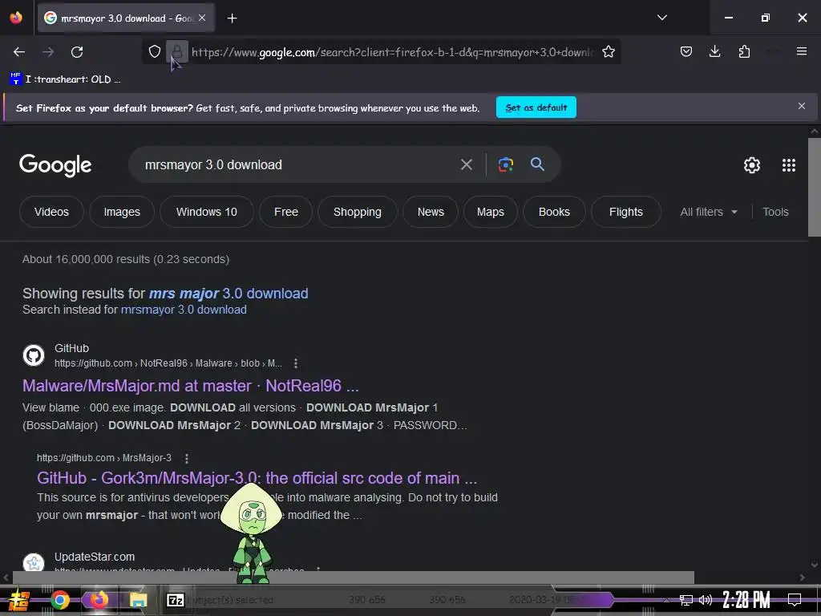This screenshot has width=821, height=616.
Task: Expand the All filters dropdown
Action: (x=709, y=212)
